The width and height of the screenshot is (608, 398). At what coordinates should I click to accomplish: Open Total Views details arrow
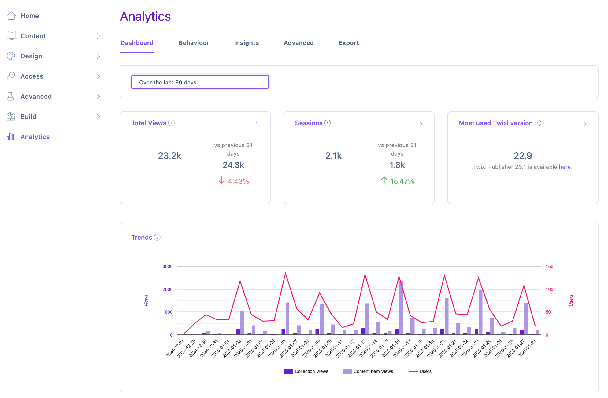(x=257, y=124)
